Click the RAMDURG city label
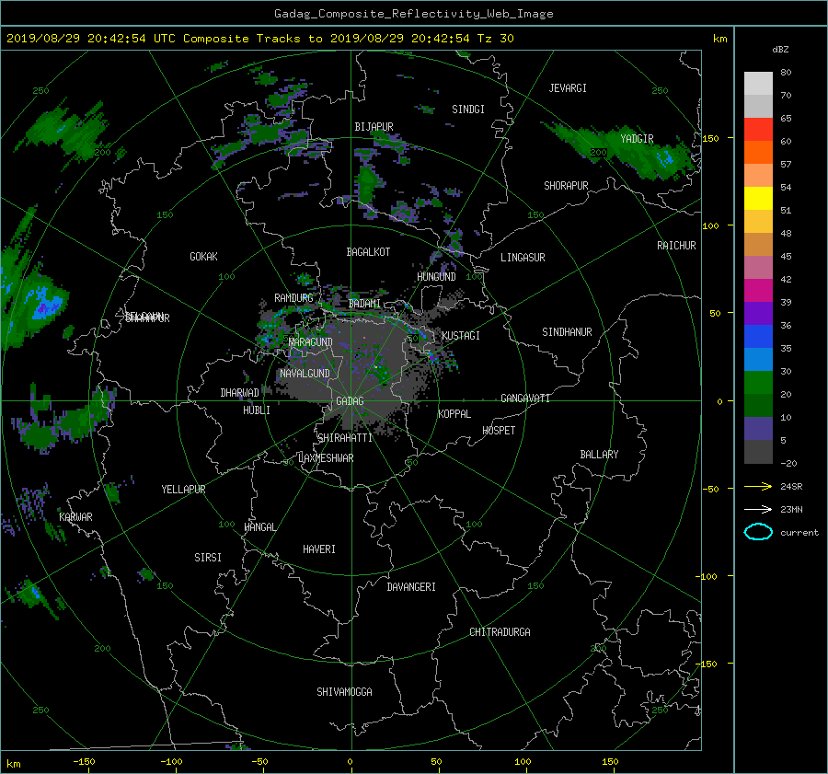828x774 pixels. pos(293,298)
